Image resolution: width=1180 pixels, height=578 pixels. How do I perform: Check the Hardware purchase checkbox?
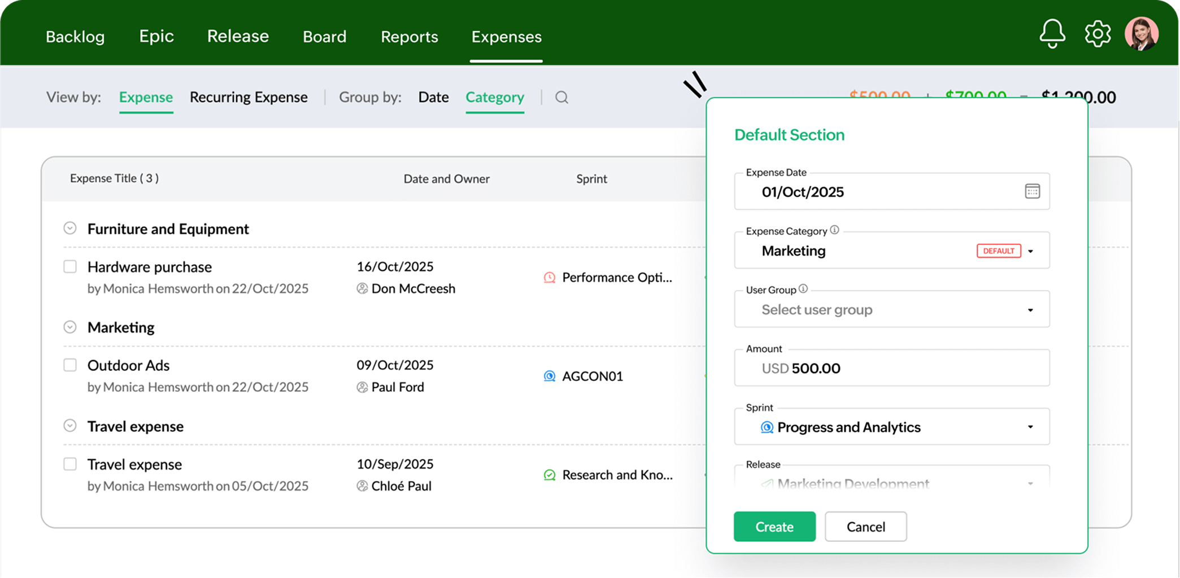[x=70, y=266]
